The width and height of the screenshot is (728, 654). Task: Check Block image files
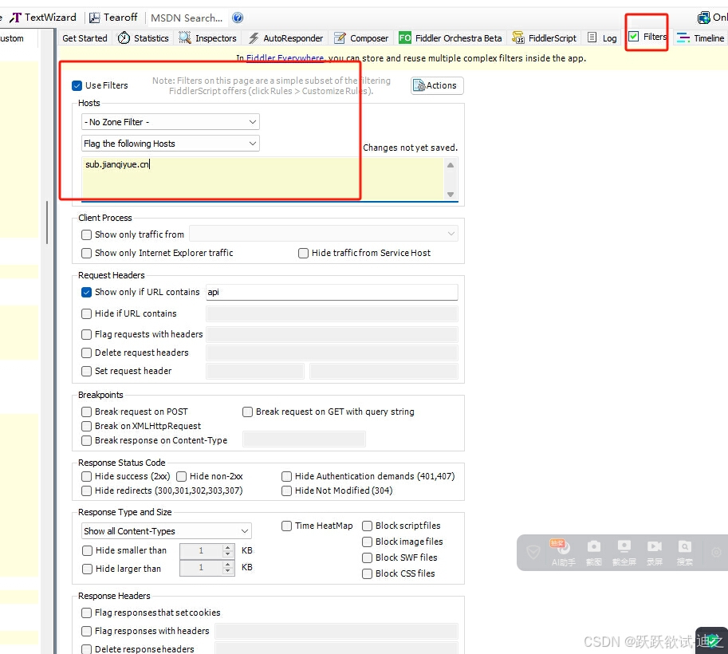tap(368, 542)
